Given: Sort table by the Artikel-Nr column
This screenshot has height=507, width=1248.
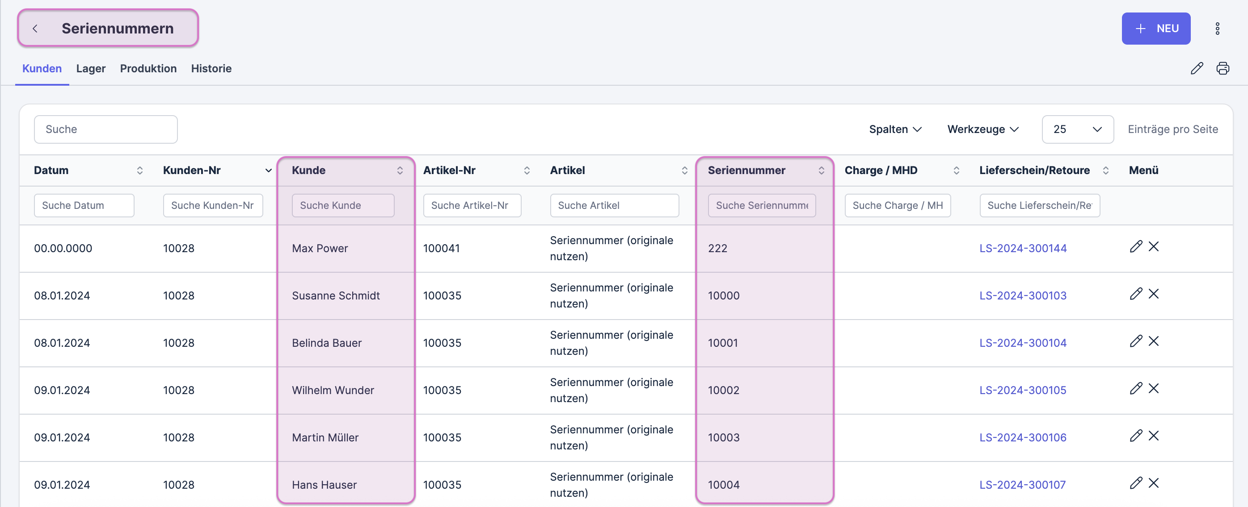Looking at the screenshot, I should 527,170.
